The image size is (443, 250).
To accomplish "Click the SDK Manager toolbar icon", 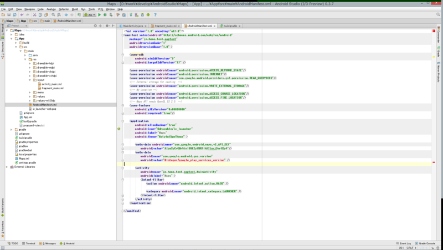I will (142, 15).
